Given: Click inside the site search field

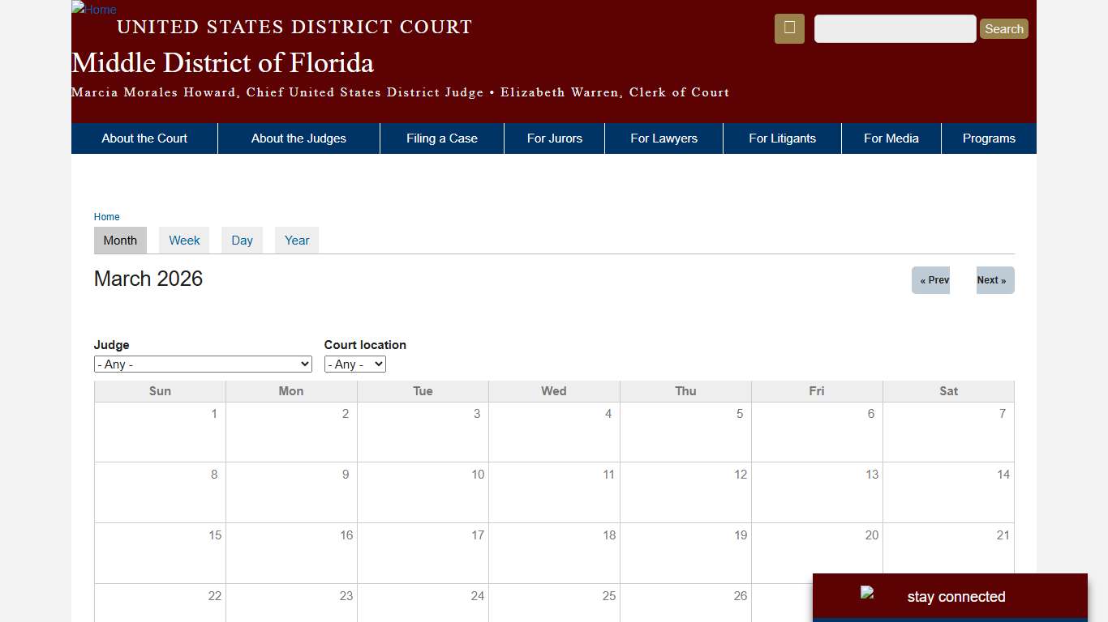Looking at the screenshot, I should 895,28.
